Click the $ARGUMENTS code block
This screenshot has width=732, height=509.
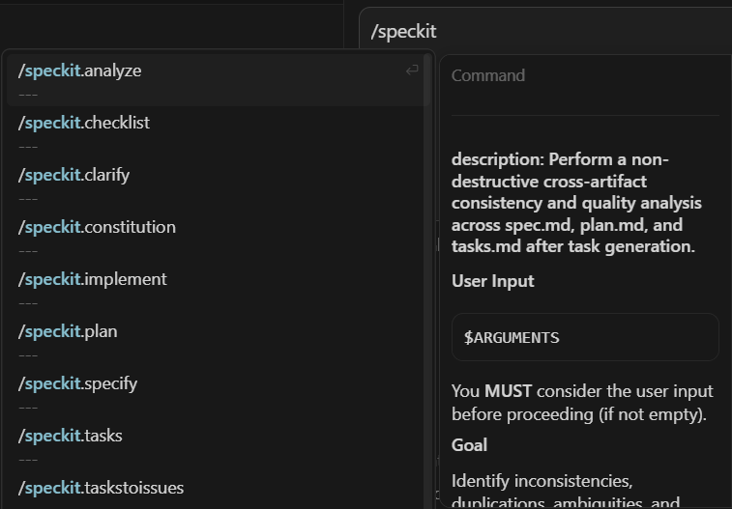pos(585,337)
